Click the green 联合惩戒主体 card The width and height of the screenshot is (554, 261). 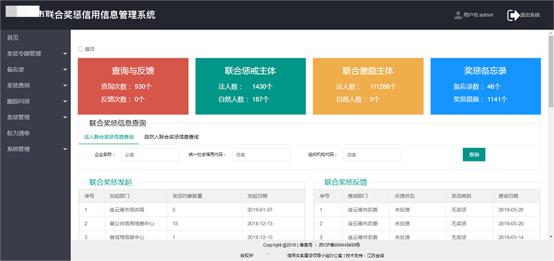(250, 86)
